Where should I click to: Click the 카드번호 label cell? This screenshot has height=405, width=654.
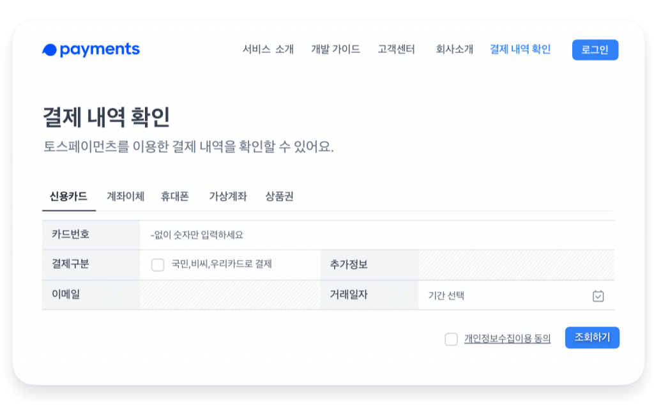(x=91, y=235)
